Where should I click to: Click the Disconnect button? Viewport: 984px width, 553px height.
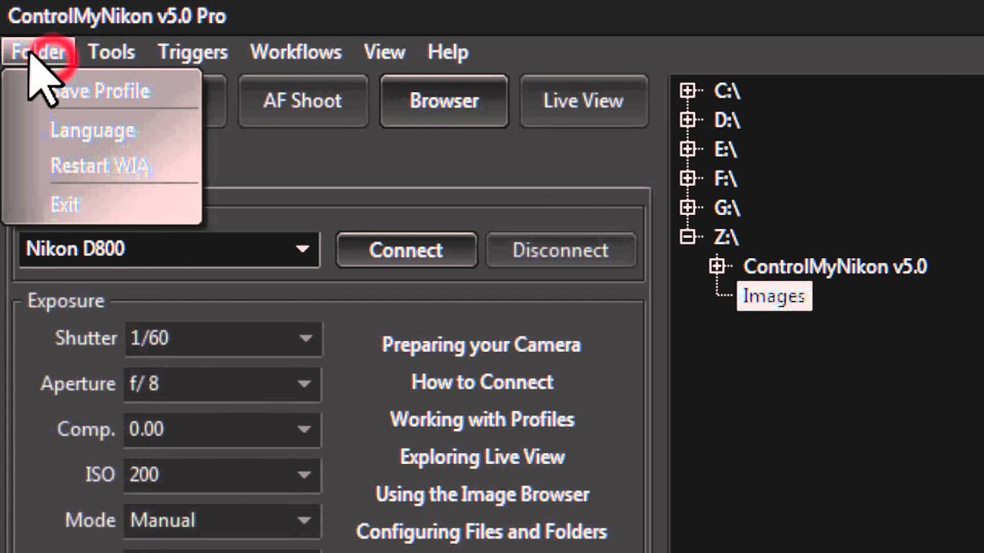pyautogui.click(x=560, y=250)
